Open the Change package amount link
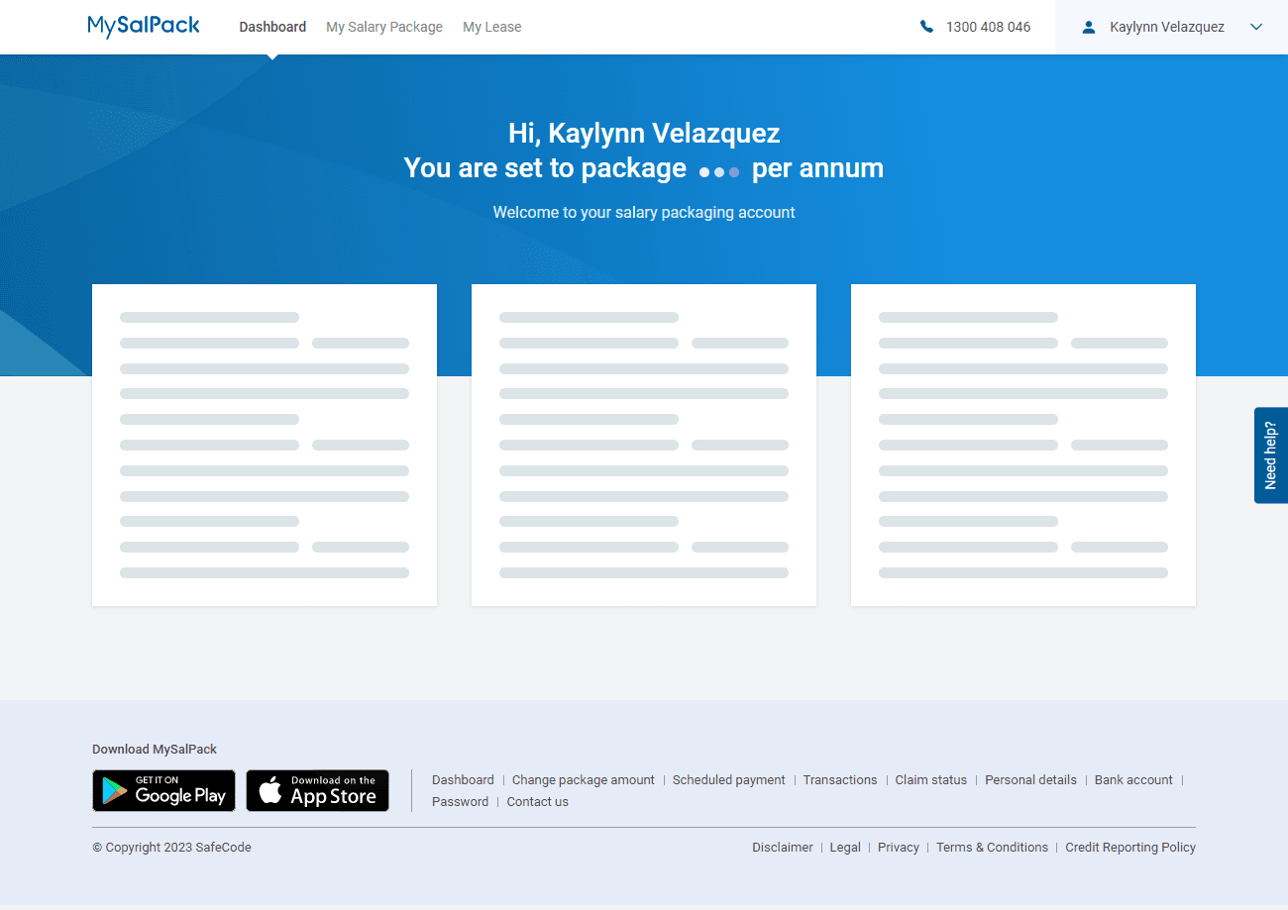Image resolution: width=1288 pixels, height=910 pixels. (x=583, y=779)
